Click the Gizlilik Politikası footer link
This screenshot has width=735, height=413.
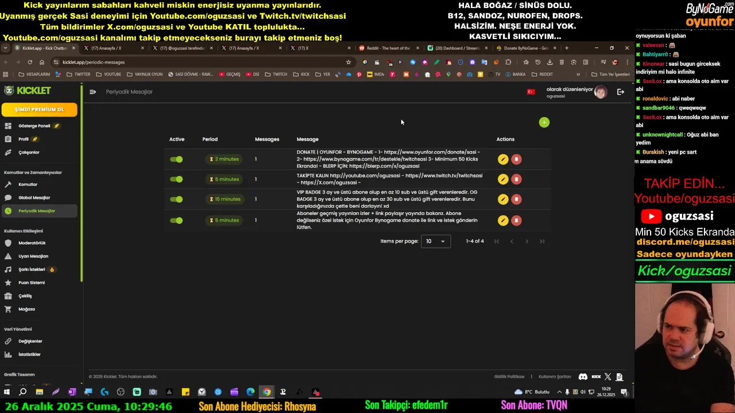(509, 377)
